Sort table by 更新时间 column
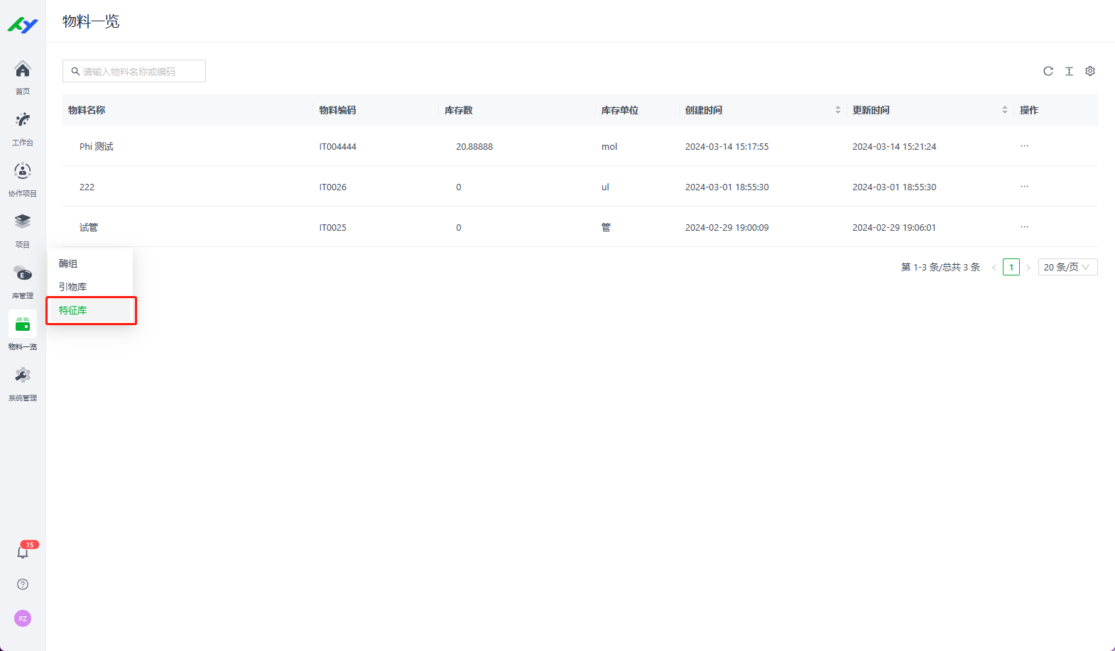 [x=1004, y=110]
